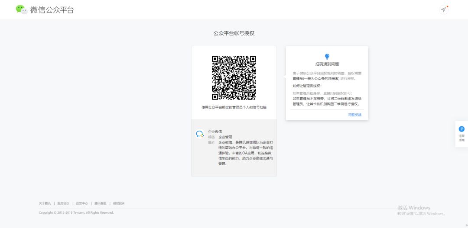
Task: Click the 公众平台帐号授权 heading
Action: coord(234,33)
